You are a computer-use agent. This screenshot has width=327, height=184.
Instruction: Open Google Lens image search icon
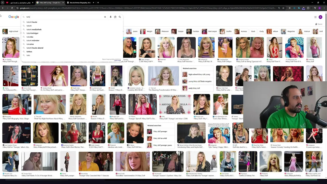[x=115, y=17]
